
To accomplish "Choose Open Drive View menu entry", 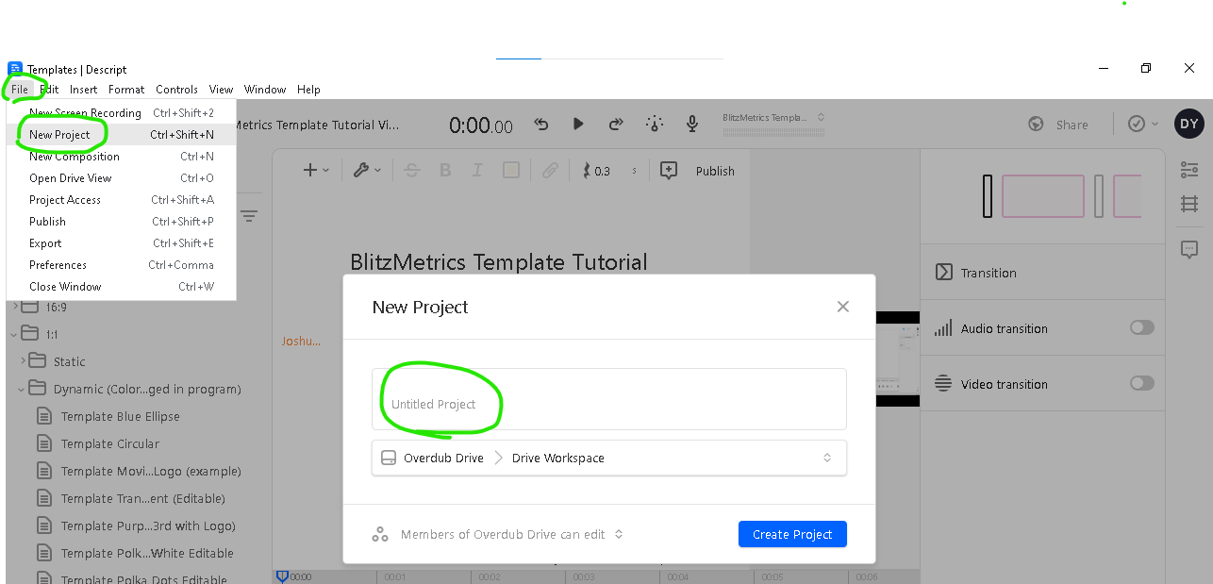I will coord(121,178).
